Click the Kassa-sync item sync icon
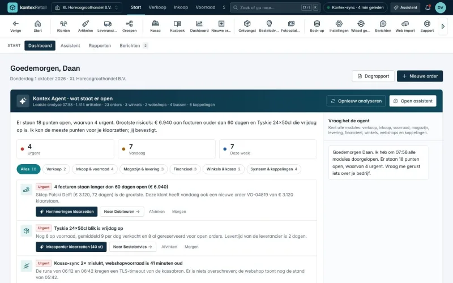453x283 pixels. (26, 266)
